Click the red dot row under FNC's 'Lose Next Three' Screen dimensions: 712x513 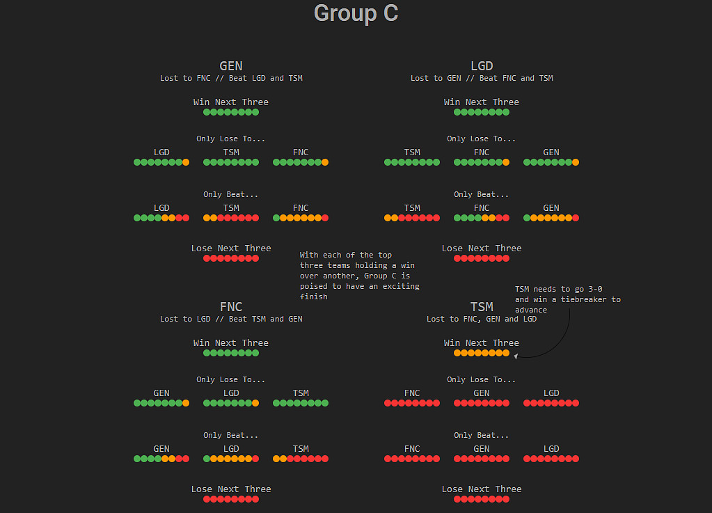[x=231, y=499]
